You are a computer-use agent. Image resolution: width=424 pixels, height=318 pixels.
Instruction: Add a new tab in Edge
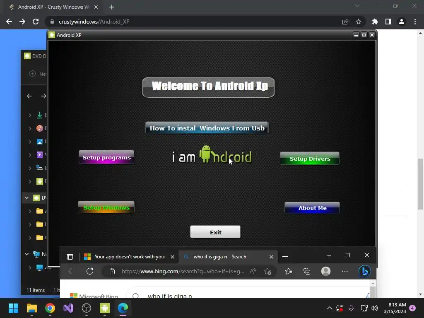(x=285, y=257)
